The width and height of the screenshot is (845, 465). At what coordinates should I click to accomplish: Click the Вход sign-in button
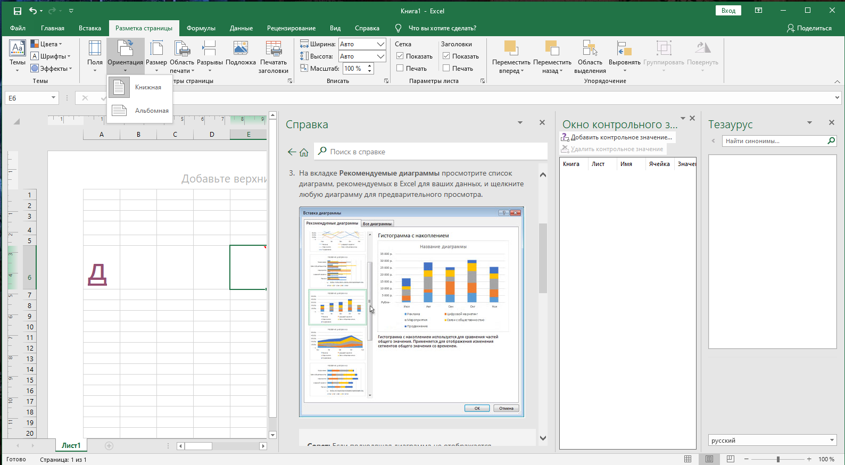coord(728,11)
